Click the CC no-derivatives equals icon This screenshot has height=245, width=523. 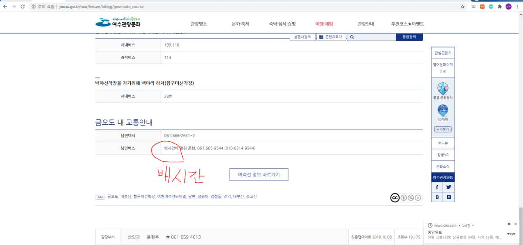point(418,198)
